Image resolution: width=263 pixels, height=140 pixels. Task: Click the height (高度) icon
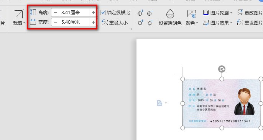pos(33,13)
